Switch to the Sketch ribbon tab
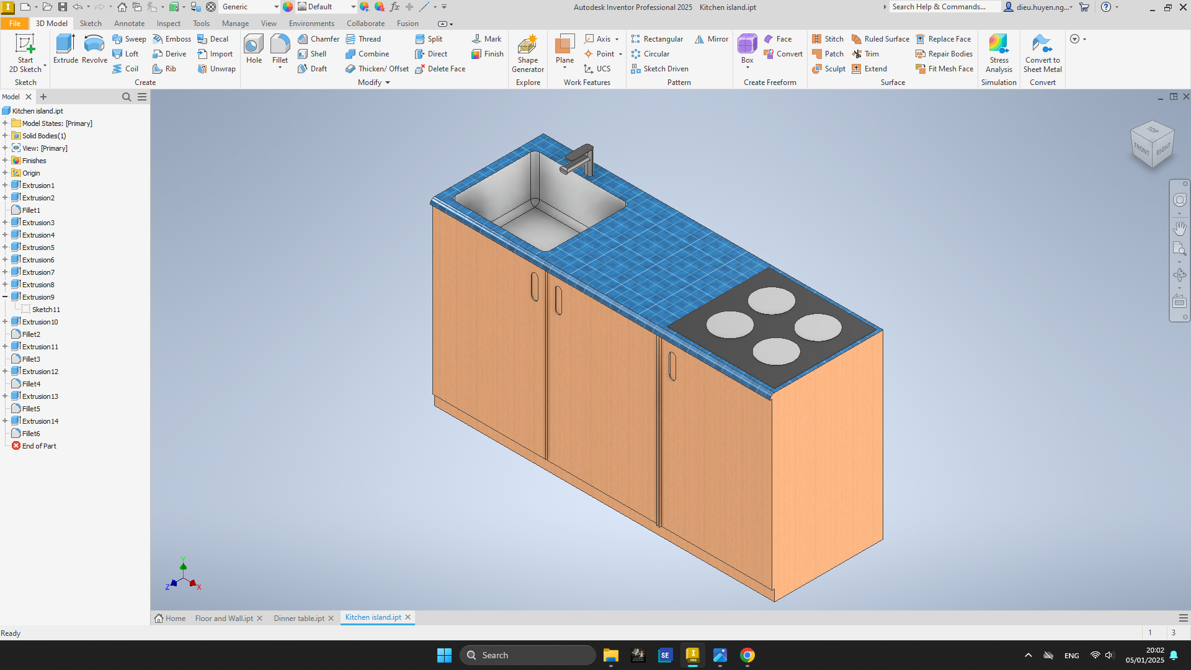Screen dimensions: 1191x670 pyautogui.click(x=91, y=24)
